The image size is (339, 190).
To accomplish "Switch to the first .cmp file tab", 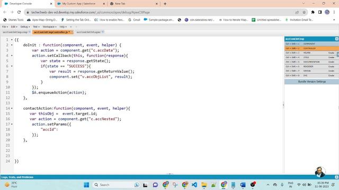I will [x=15, y=32].
